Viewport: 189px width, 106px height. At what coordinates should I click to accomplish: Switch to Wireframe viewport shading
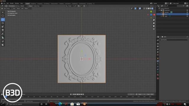click(x=147, y=9)
